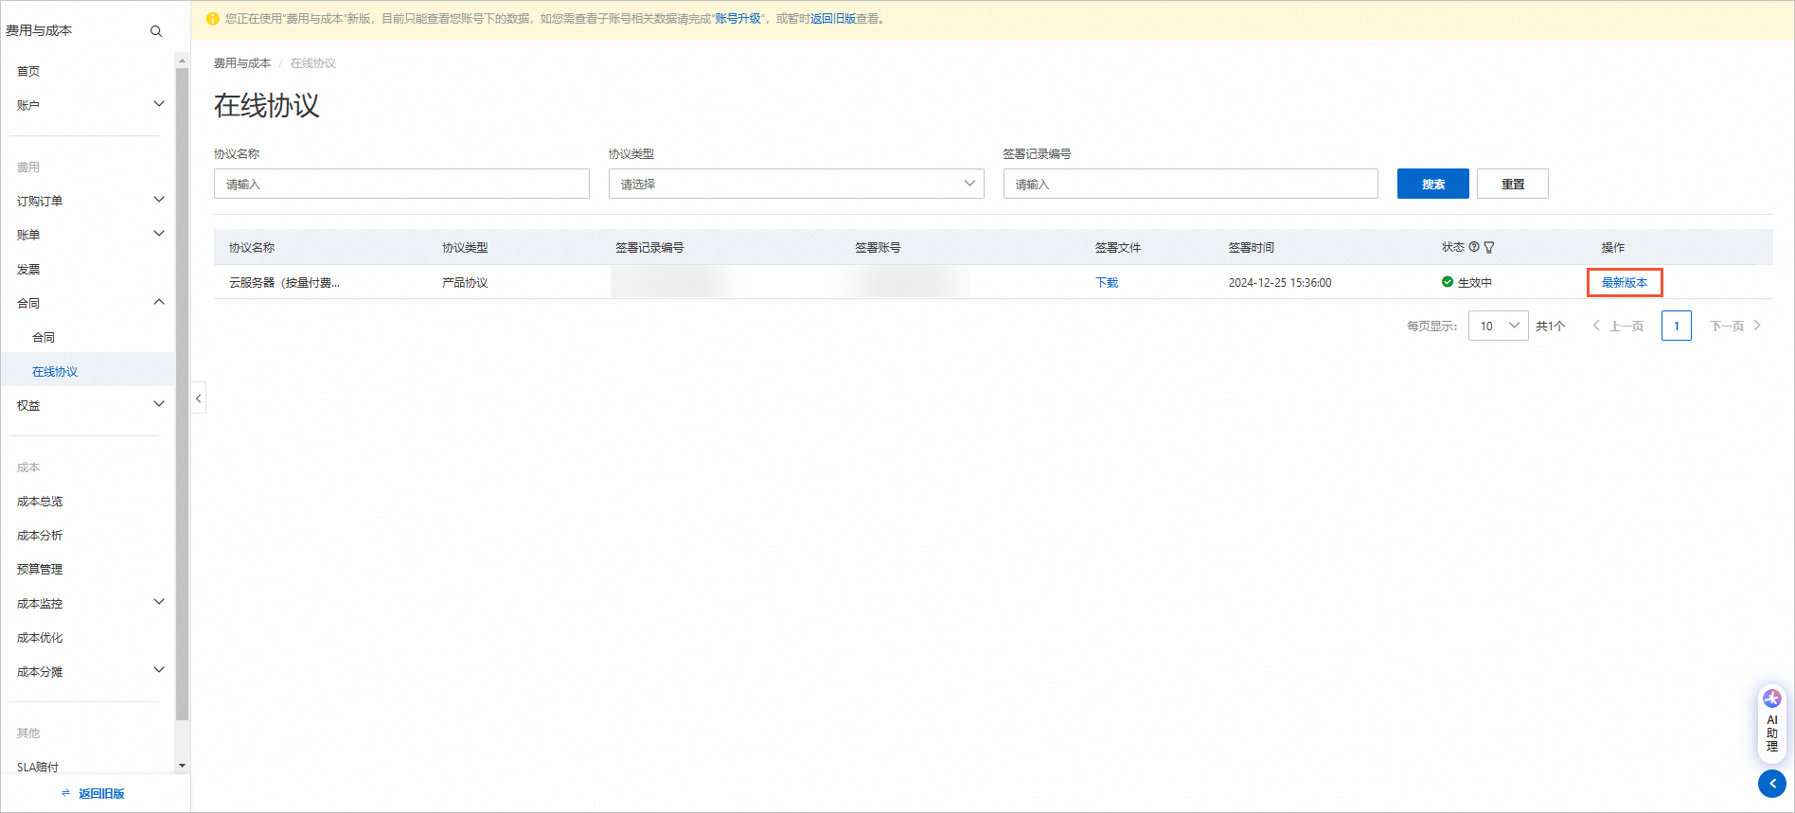Image resolution: width=1795 pixels, height=813 pixels.
Task: Click the sidebar scrollbar up arrow
Action: tap(183, 61)
